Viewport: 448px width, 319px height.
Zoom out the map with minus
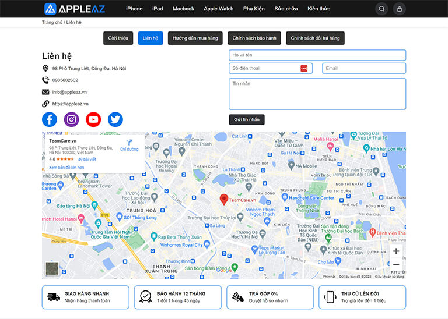[396, 264]
